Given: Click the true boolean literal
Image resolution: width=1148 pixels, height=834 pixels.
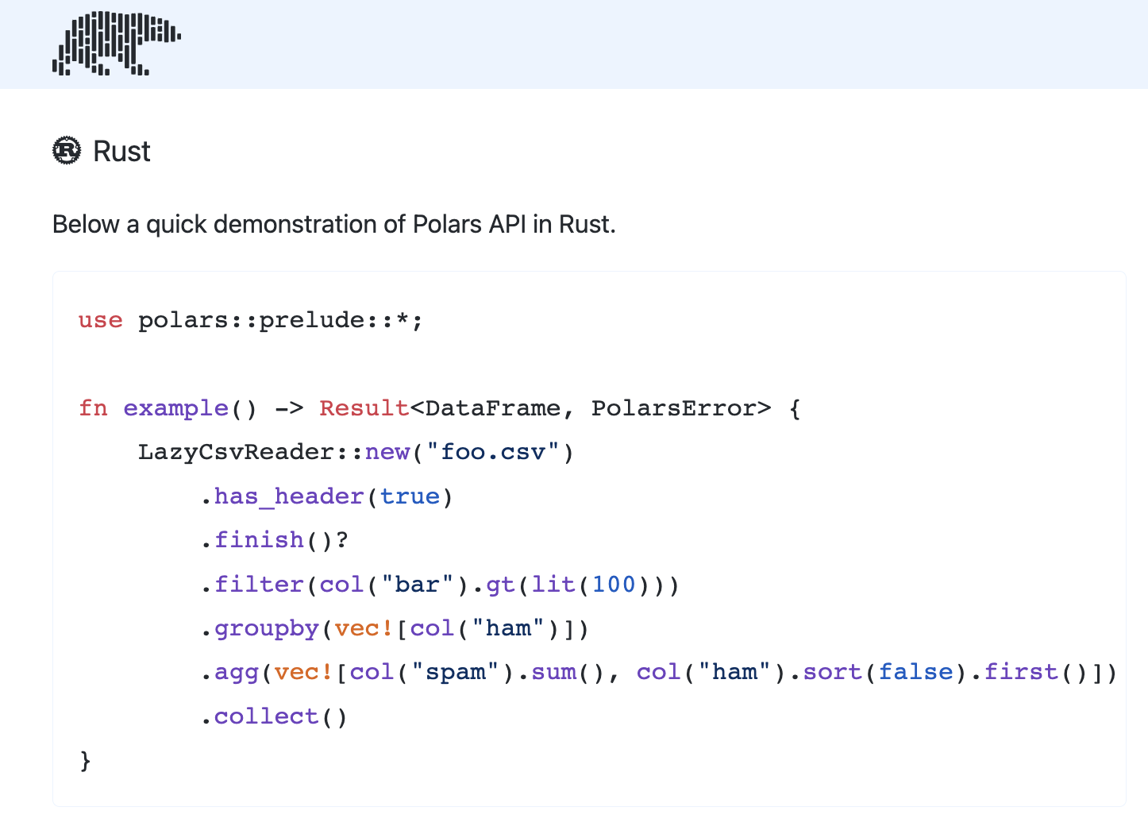Looking at the screenshot, I should coord(410,496).
